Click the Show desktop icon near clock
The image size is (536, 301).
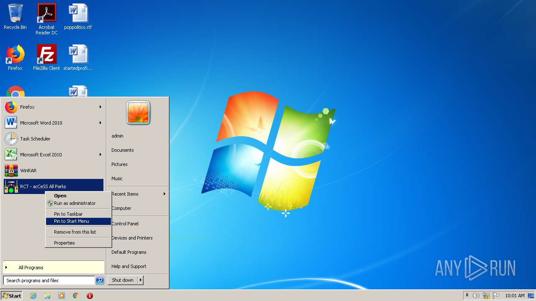point(531,296)
